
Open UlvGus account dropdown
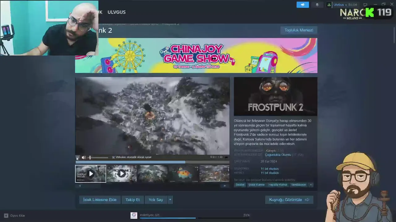(x=340, y=5)
